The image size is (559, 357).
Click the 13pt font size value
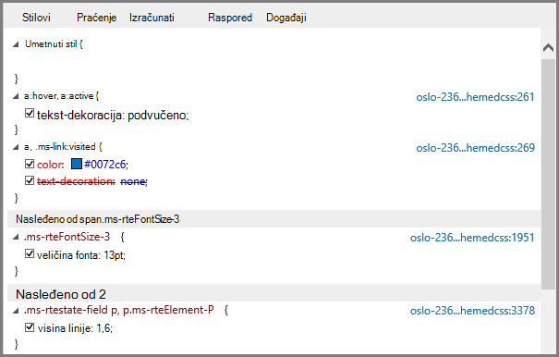pyautogui.click(x=114, y=255)
